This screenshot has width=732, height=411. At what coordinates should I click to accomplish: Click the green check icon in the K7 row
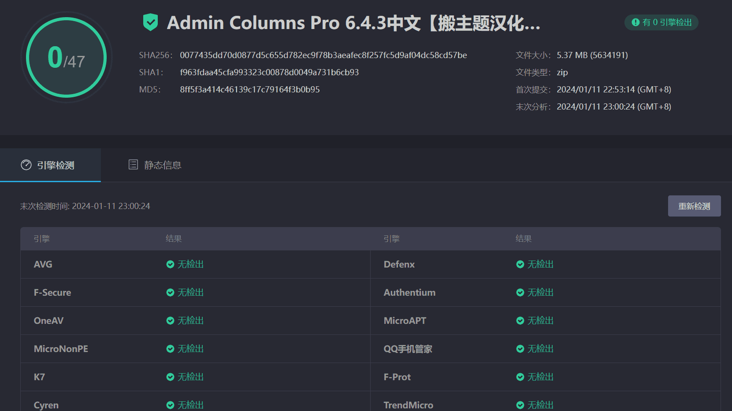170,377
